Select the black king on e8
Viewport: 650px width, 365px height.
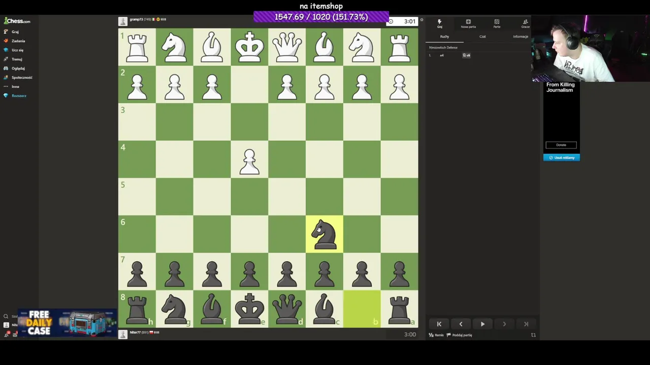249,309
